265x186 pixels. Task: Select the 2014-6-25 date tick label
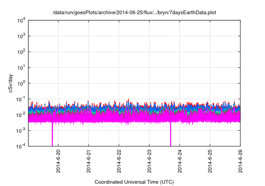(x=210, y=161)
